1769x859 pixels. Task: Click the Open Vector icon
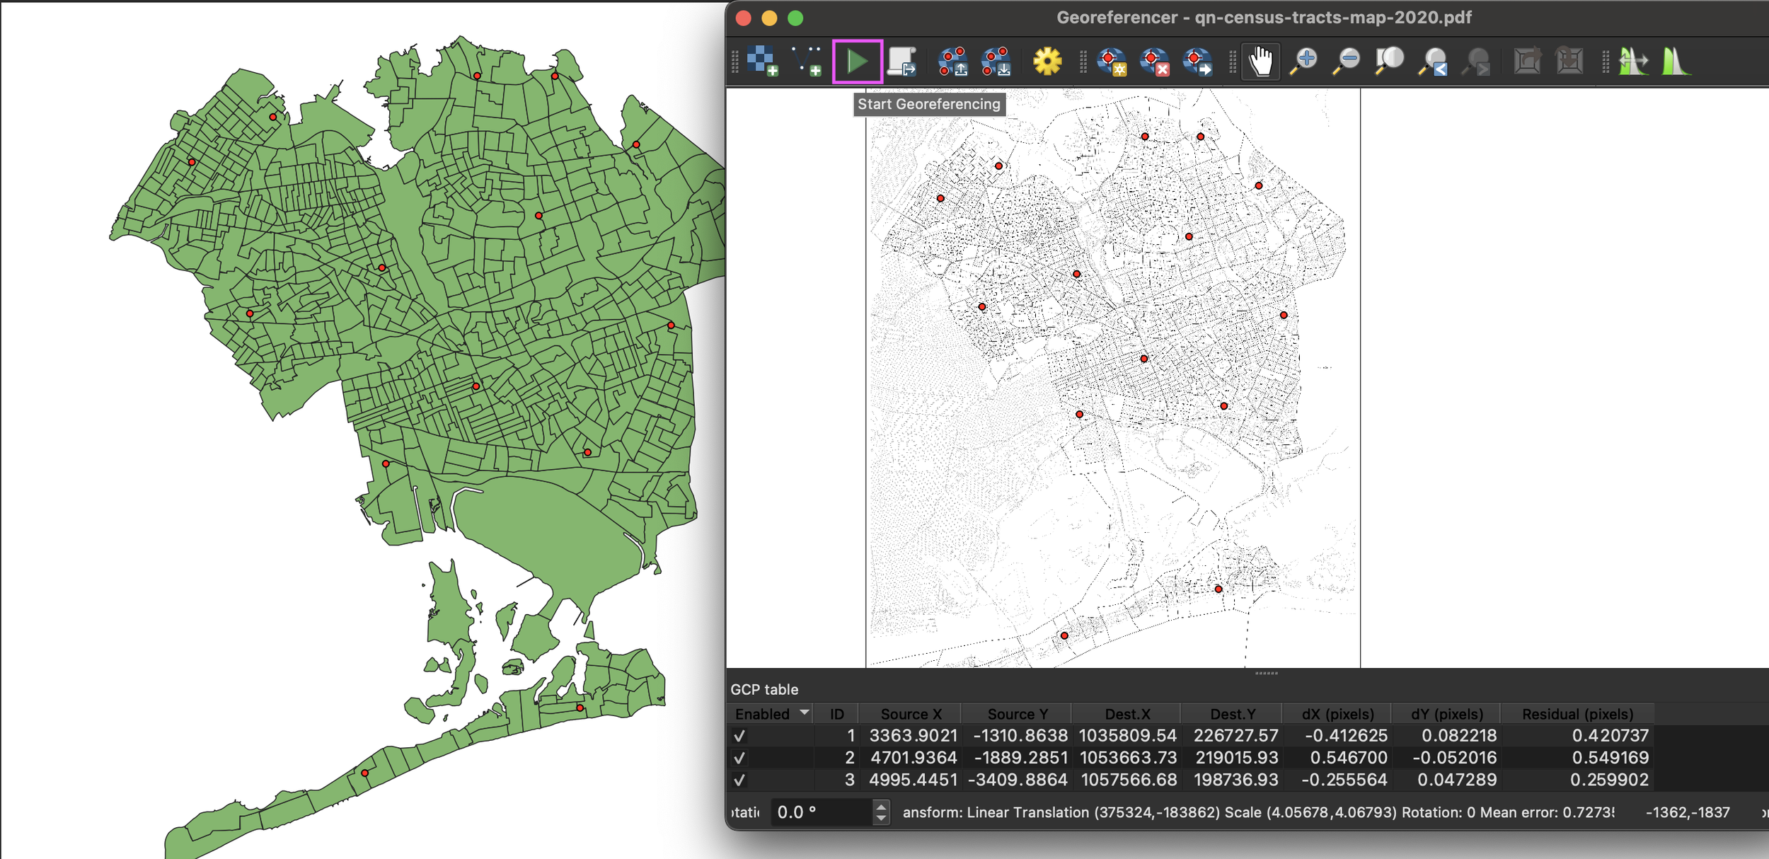click(807, 61)
